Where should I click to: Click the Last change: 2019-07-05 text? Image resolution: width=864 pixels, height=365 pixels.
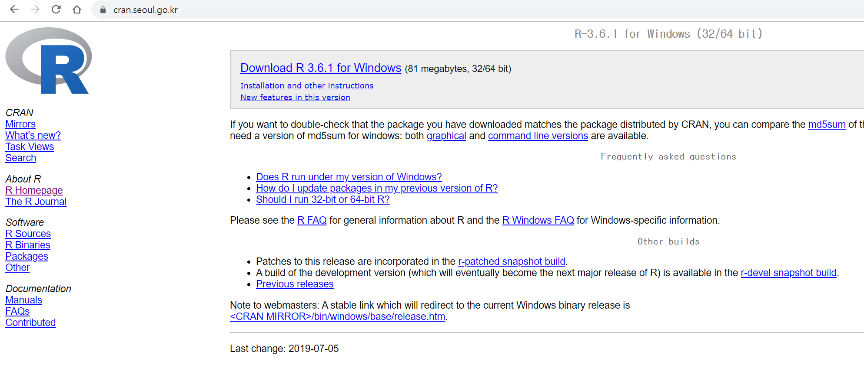(x=284, y=349)
